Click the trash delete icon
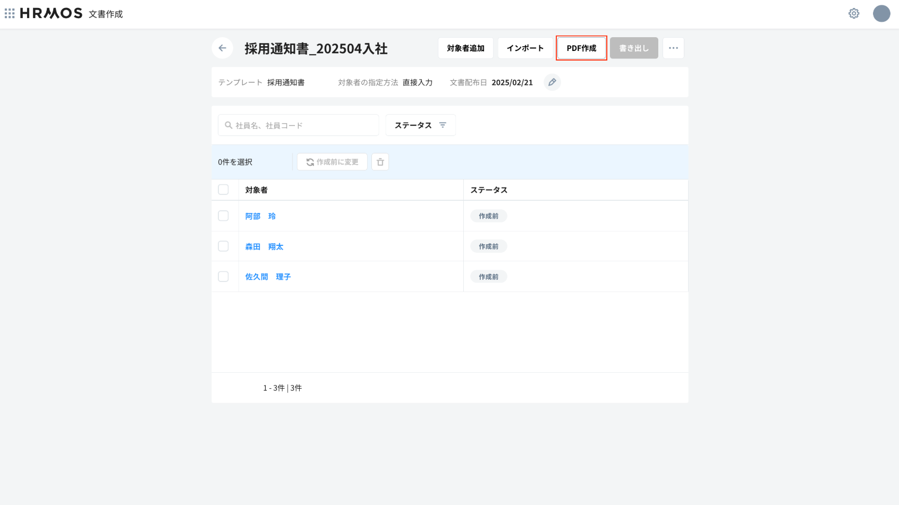The height and width of the screenshot is (505, 899). (380, 162)
